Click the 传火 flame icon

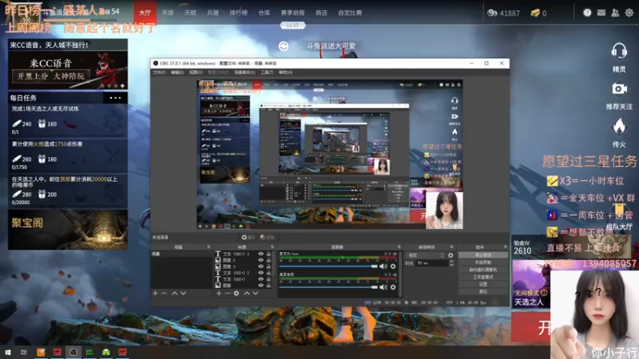pos(619,127)
